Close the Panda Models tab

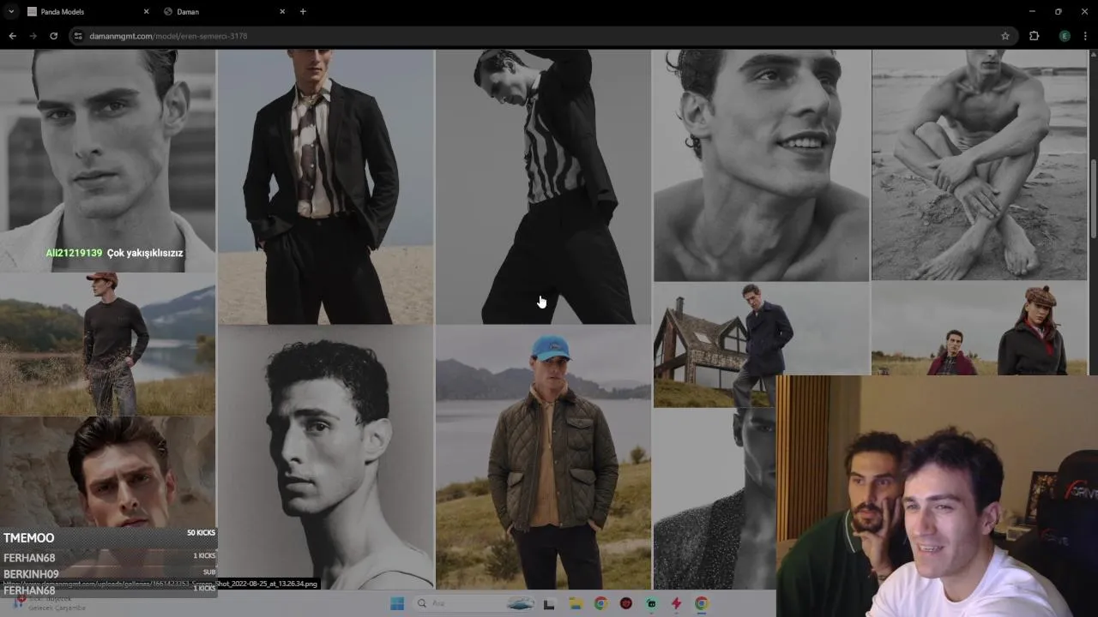point(146,11)
